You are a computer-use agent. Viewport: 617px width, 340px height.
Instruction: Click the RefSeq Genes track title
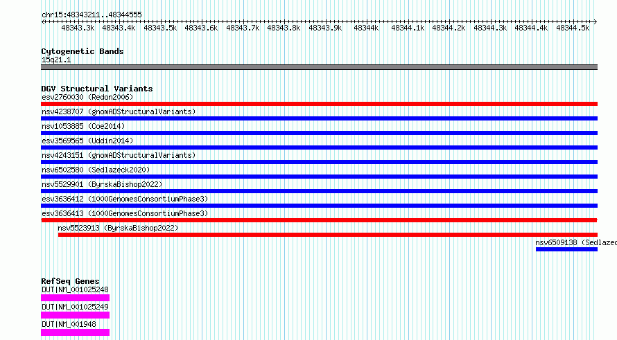pos(71,281)
